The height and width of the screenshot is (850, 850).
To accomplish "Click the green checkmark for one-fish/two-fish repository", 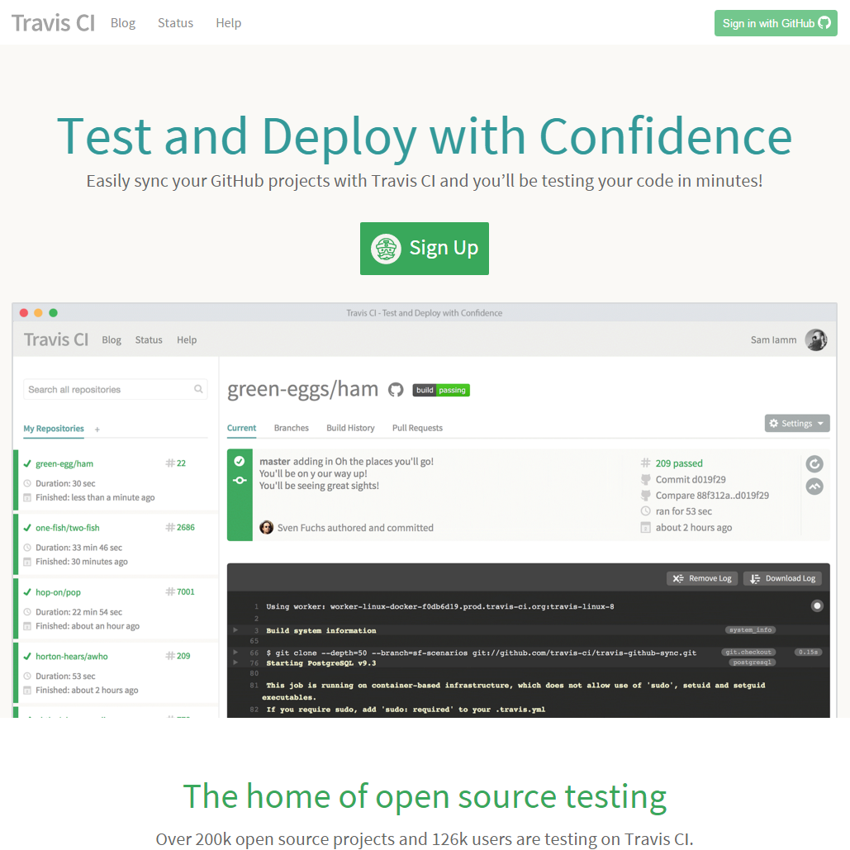I will [27, 528].
